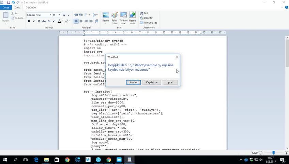Click the grow font icon

pos(64,15)
